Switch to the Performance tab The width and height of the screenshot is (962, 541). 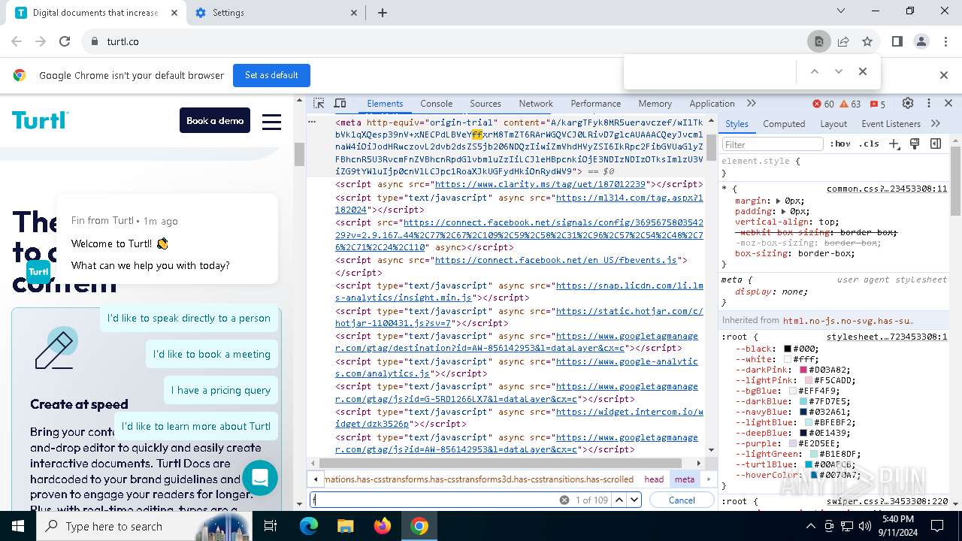595,104
